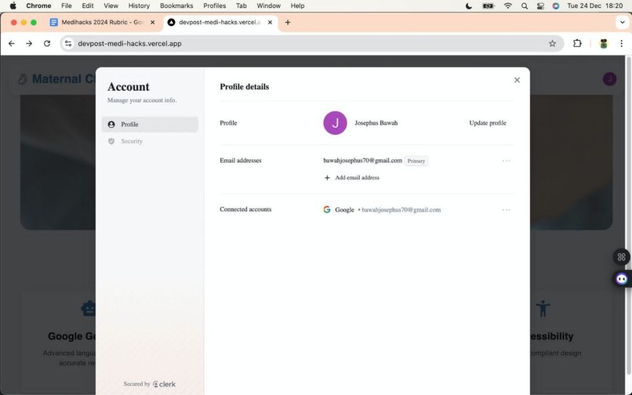
Task: Open the Help menu
Action: click(x=297, y=5)
